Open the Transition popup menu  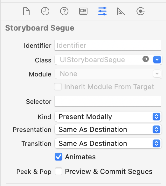(x=108, y=143)
